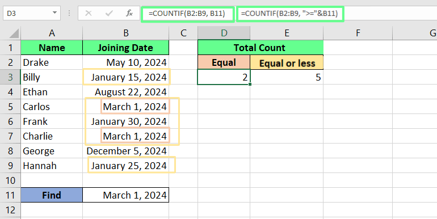Image resolution: width=437 pixels, height=219 pixels.
Task: Select column D header
Action: pos(224,33)
